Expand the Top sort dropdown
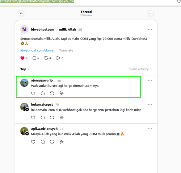Viewport: 181px width, 173px height. pos(25,69)
